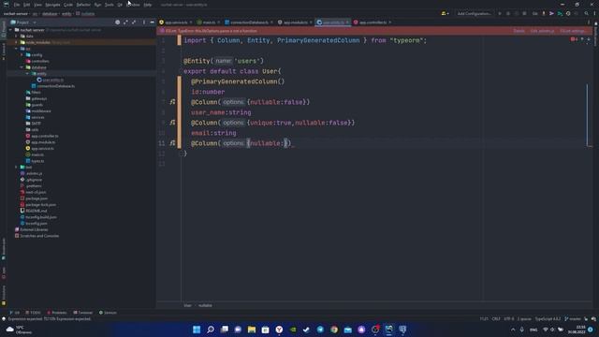Image resolution: width=599 pixels, height=337 pixels.
Task: Click Edit .eslintrc.js link in banner
Action: [x=542, y=31]
